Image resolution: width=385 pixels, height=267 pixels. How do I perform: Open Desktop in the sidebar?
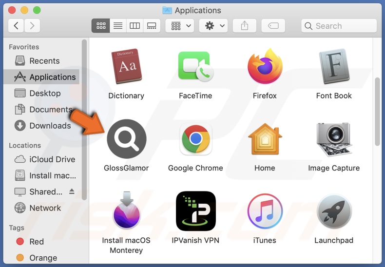pos(41,93)
